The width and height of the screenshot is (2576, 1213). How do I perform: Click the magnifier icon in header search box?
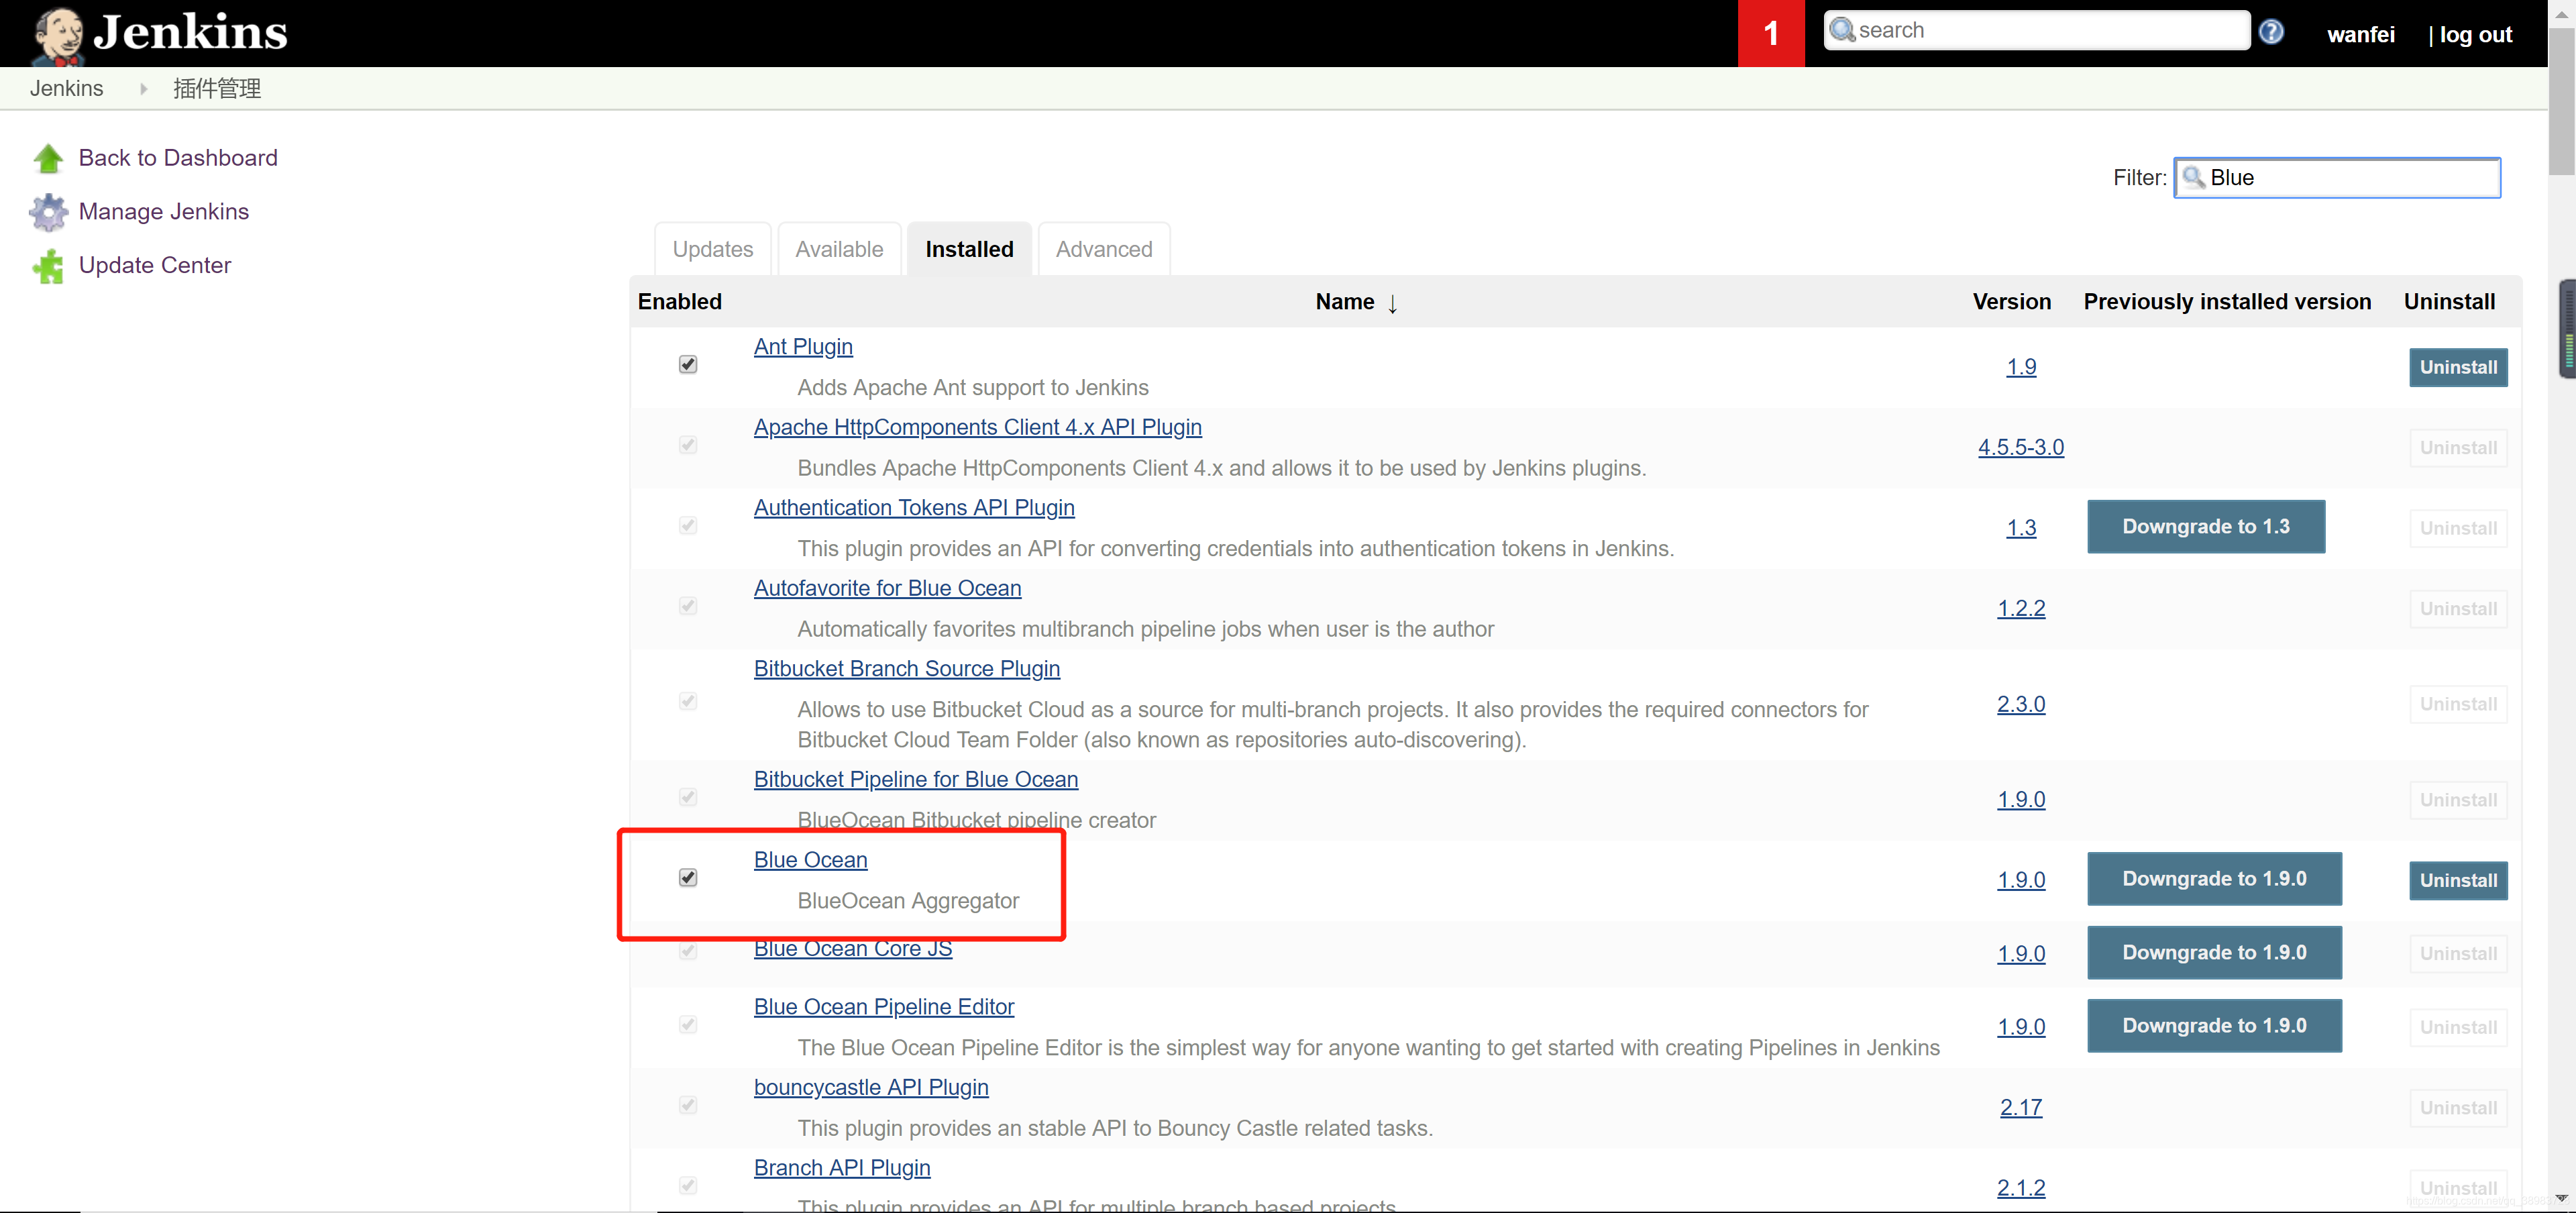1842,30
